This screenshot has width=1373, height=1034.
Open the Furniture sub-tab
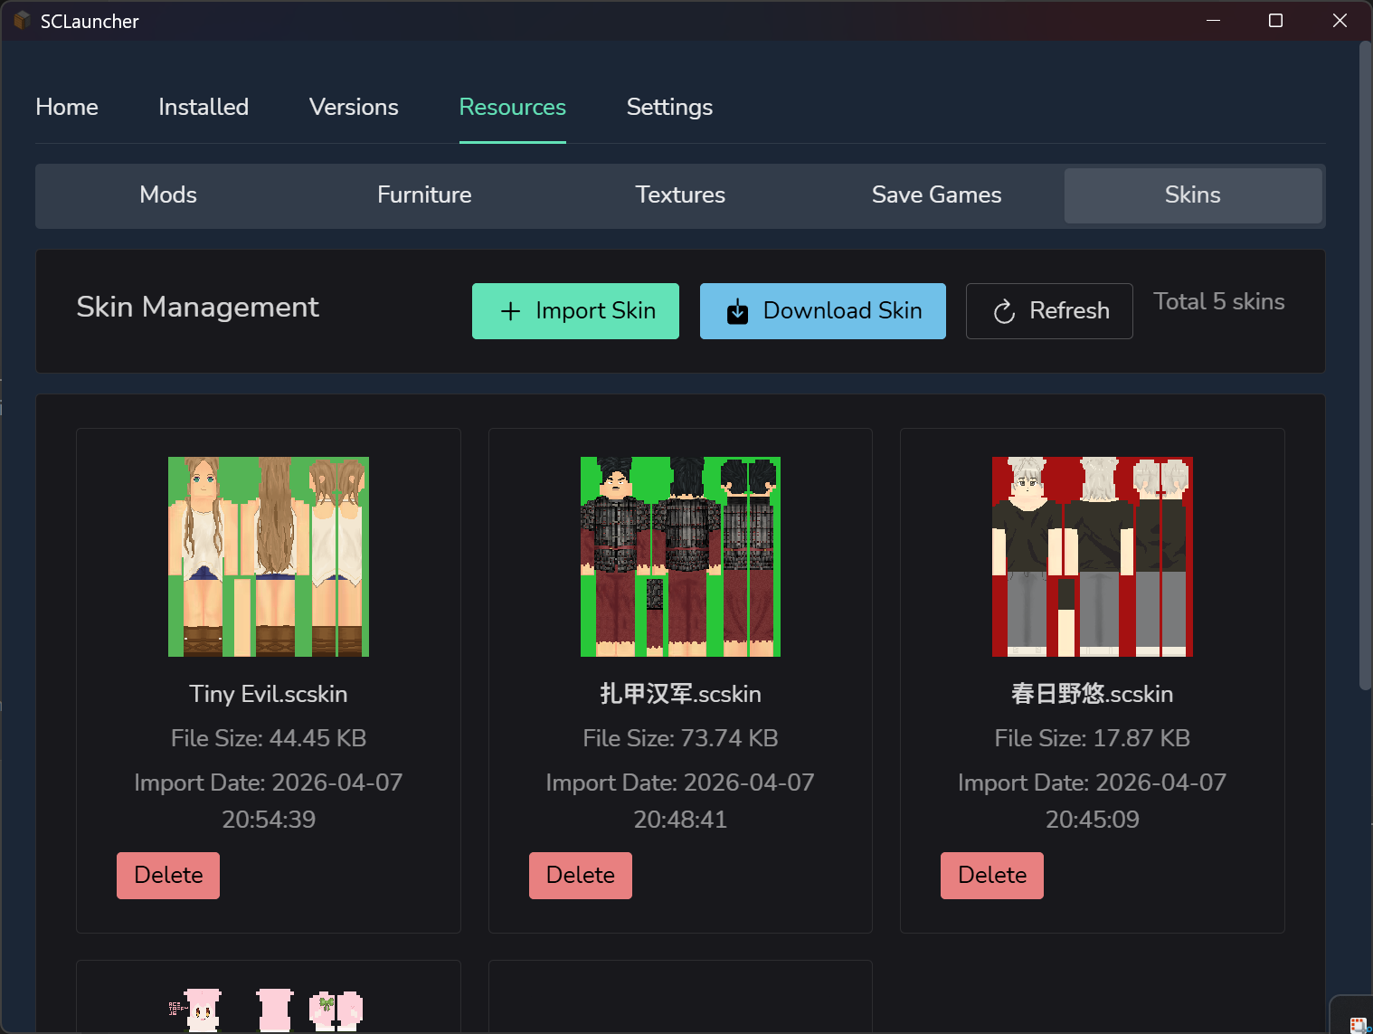coord(424,194)
